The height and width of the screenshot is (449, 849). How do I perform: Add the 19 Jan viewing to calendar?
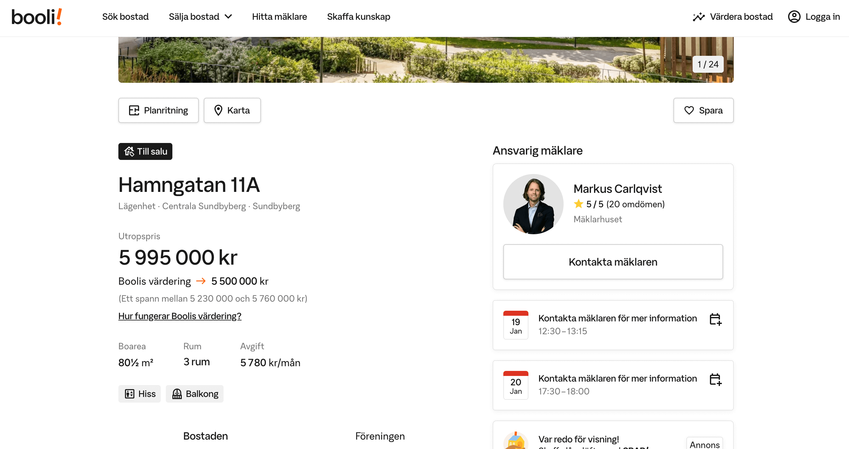715,319
